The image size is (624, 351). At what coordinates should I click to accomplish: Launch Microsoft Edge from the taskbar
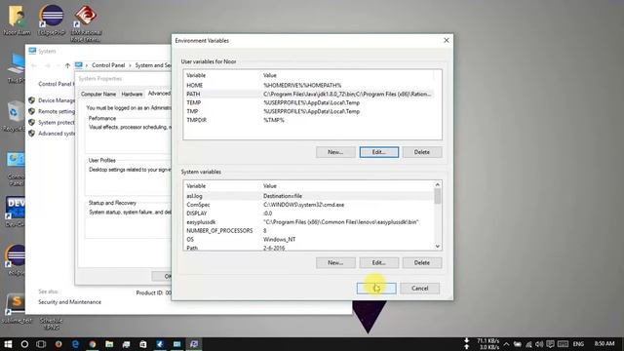click(75, 344)
